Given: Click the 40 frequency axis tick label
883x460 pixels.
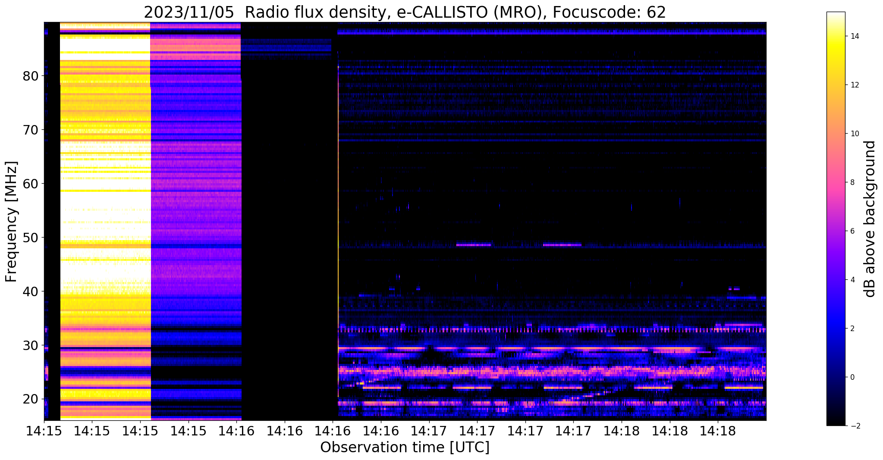Looking at the screenshot, I should (x=30, y=292).
